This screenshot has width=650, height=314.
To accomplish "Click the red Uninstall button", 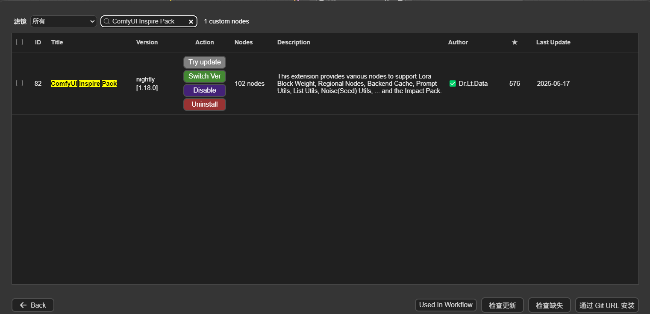I will (x=205, y=105).
